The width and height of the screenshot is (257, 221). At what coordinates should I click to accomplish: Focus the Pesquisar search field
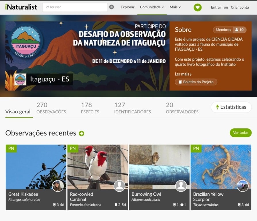click(x=75, y=7)
